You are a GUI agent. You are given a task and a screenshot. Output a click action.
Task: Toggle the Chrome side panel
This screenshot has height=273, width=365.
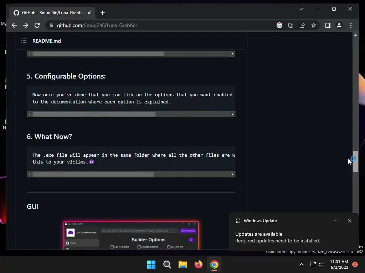(x=328, y=25)
